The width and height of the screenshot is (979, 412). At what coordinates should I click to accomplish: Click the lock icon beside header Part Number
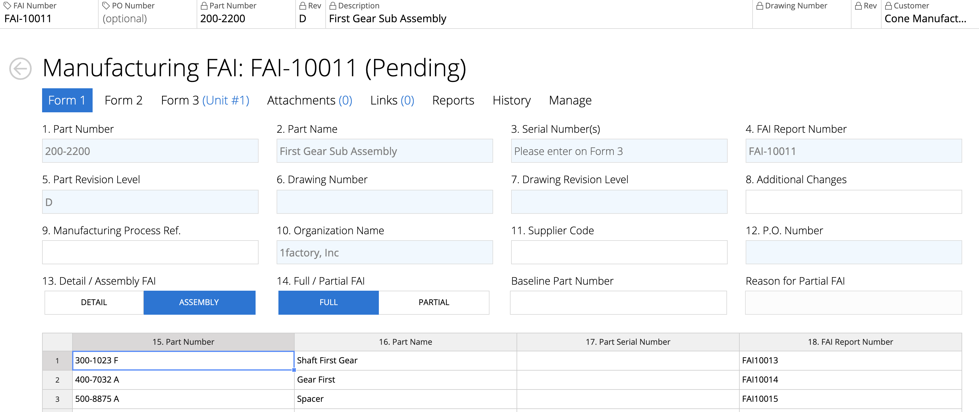pos(204,6)
